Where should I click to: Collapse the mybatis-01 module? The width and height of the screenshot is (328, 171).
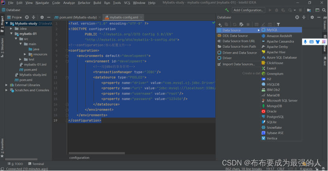(11, 34)
